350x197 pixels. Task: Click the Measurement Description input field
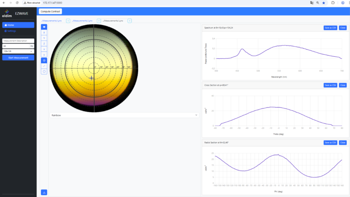(x=18, y=41)
